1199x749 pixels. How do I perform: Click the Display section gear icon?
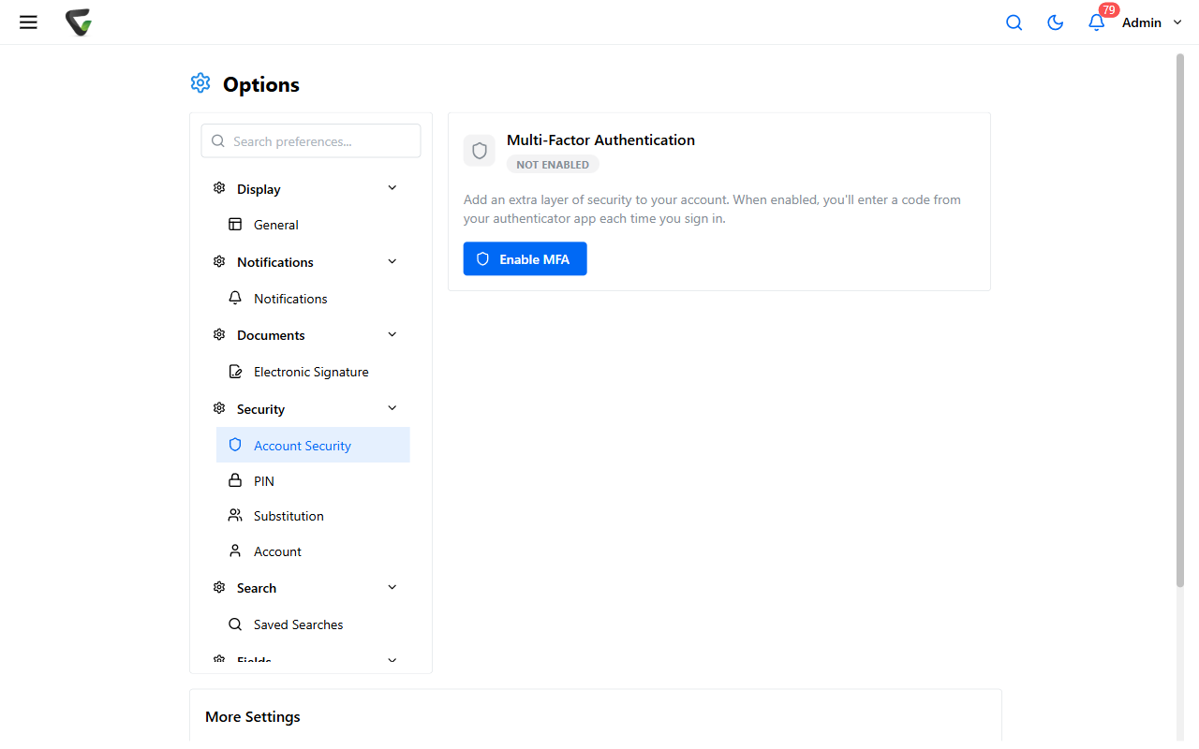point(219,188)
